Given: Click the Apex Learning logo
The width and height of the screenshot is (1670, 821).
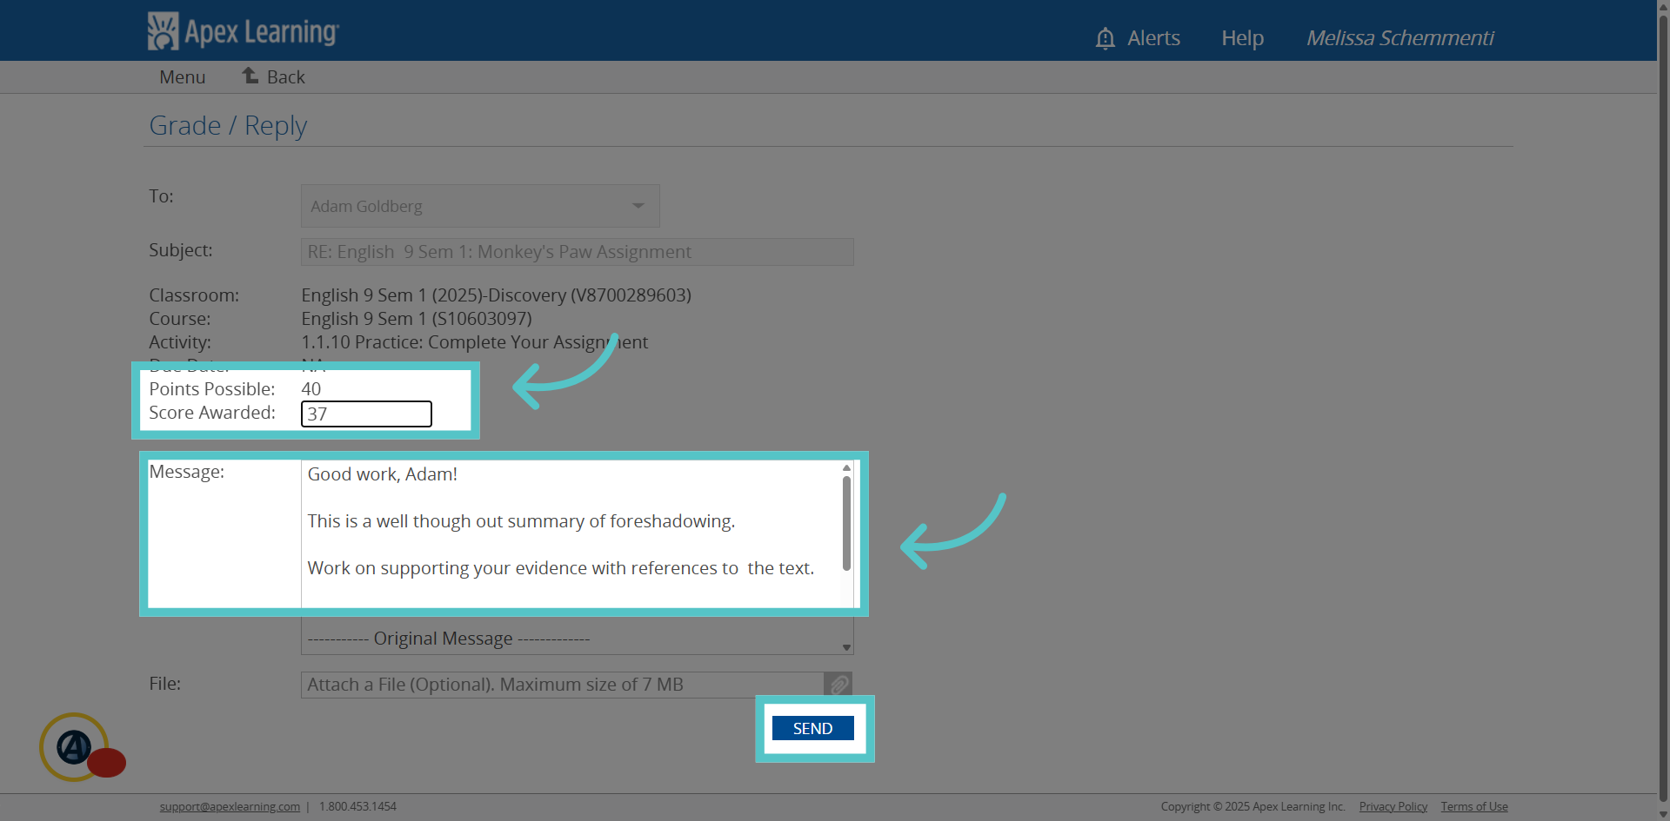Looking at the screenshot, I should coord(244,31).
